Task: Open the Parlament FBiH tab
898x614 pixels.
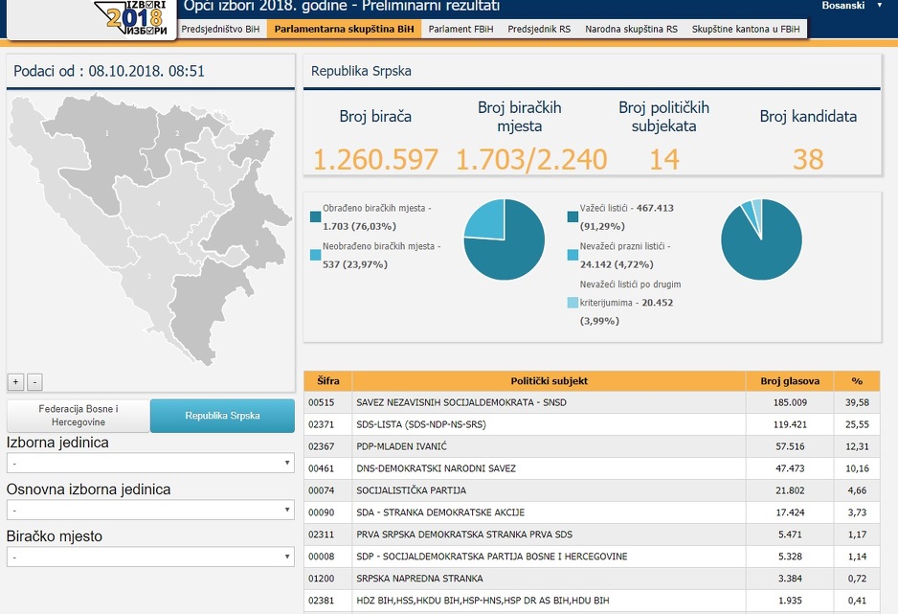Action: coord(460,30)
